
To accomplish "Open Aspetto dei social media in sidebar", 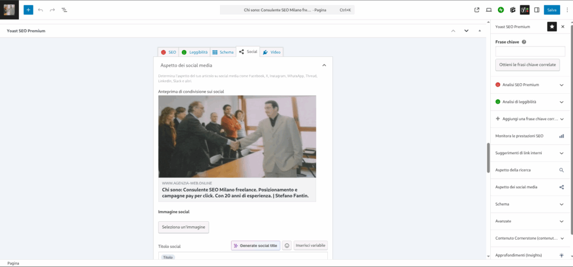I will coord(530,187).
